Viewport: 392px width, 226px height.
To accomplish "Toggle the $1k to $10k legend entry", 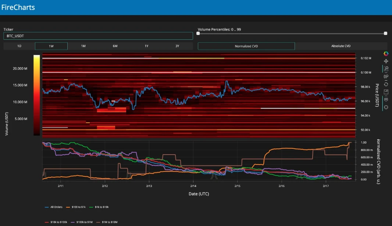I will coord(99,207).
